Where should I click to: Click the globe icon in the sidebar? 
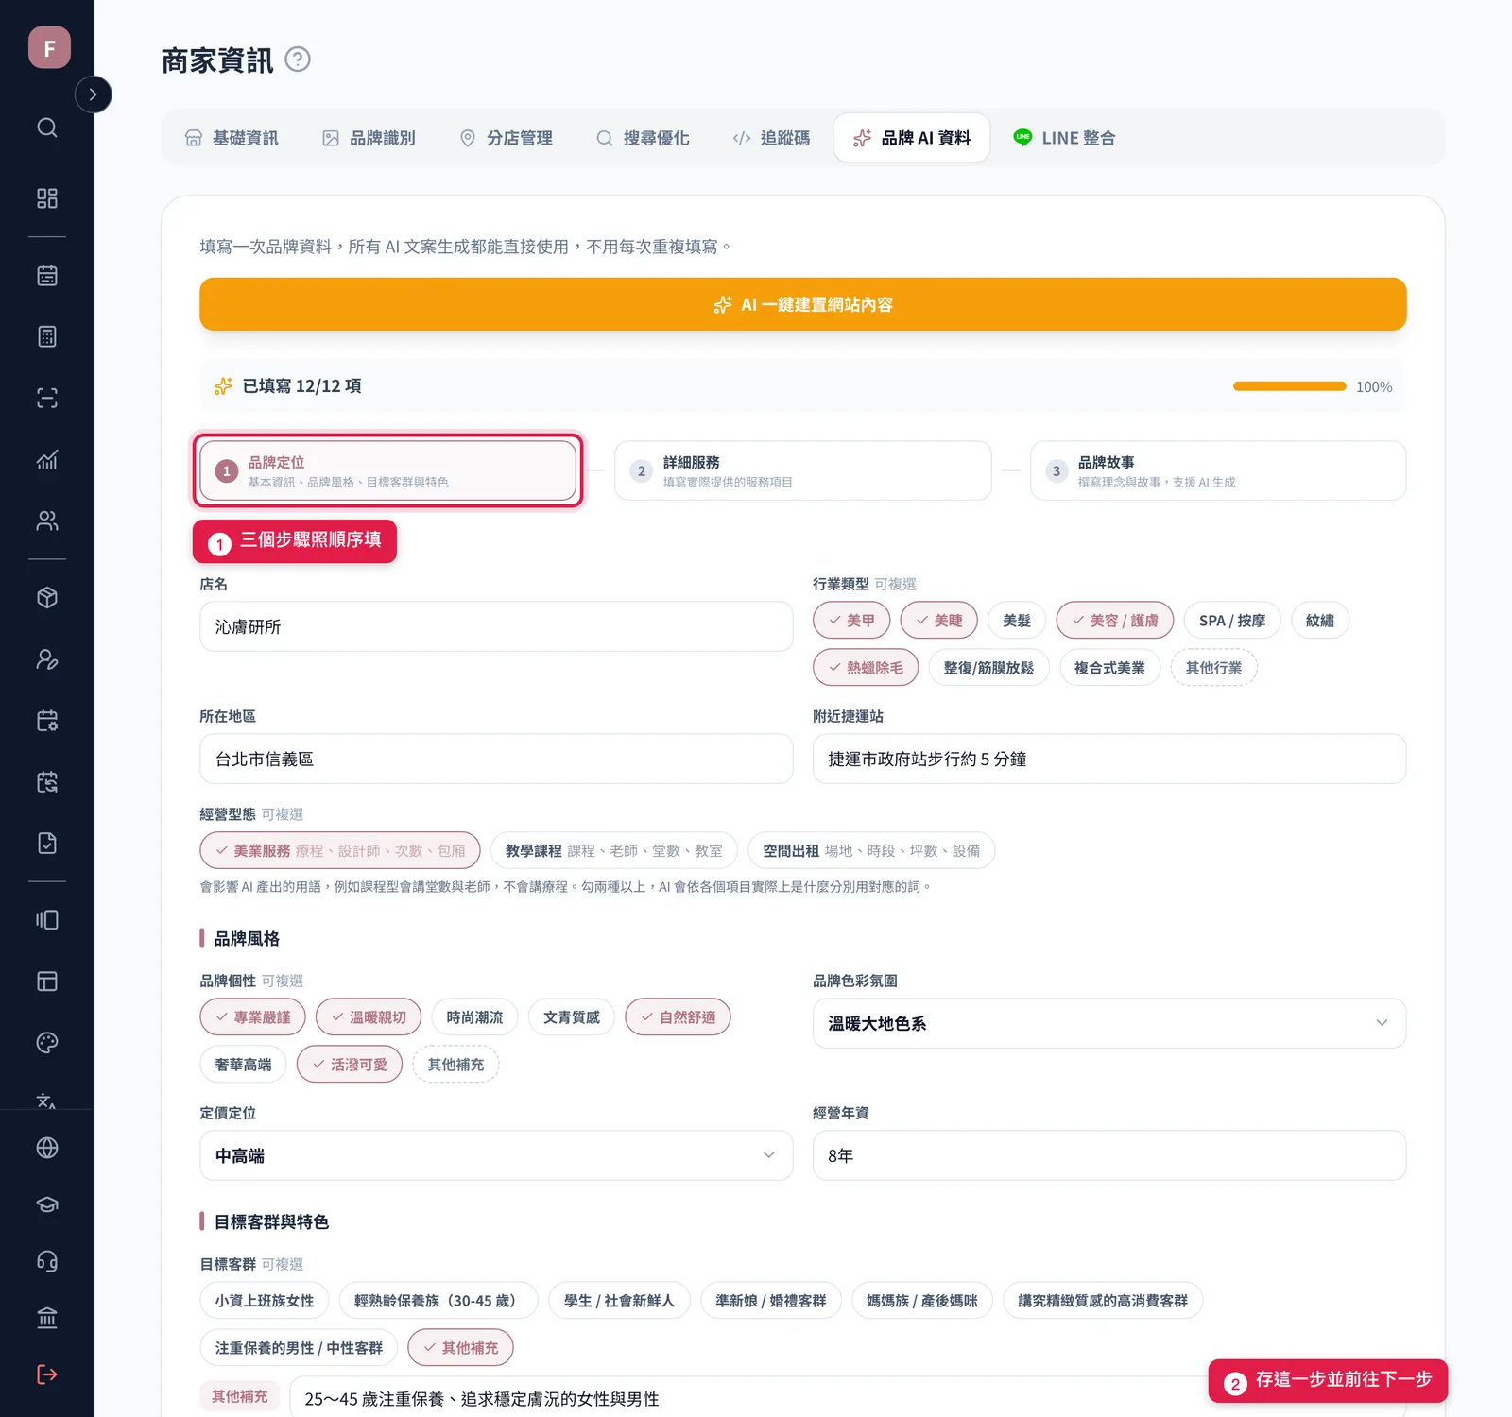(x=47, y=1148)
